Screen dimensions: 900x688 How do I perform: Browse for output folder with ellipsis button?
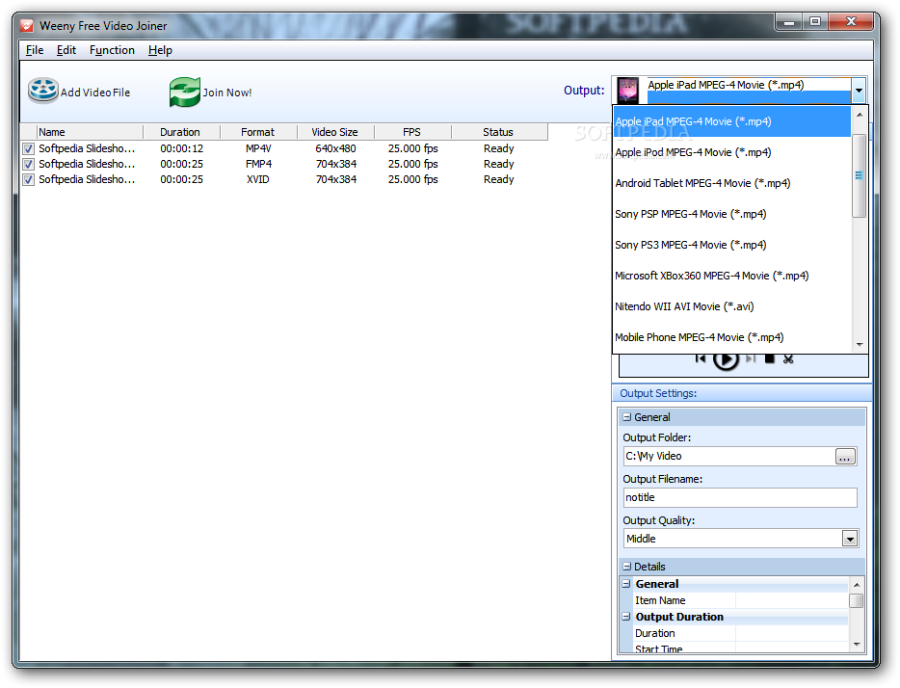pos(845,457)
